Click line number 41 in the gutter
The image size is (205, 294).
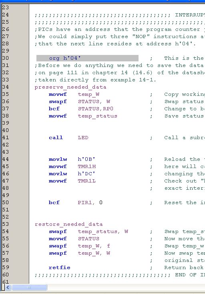[6, 138]
